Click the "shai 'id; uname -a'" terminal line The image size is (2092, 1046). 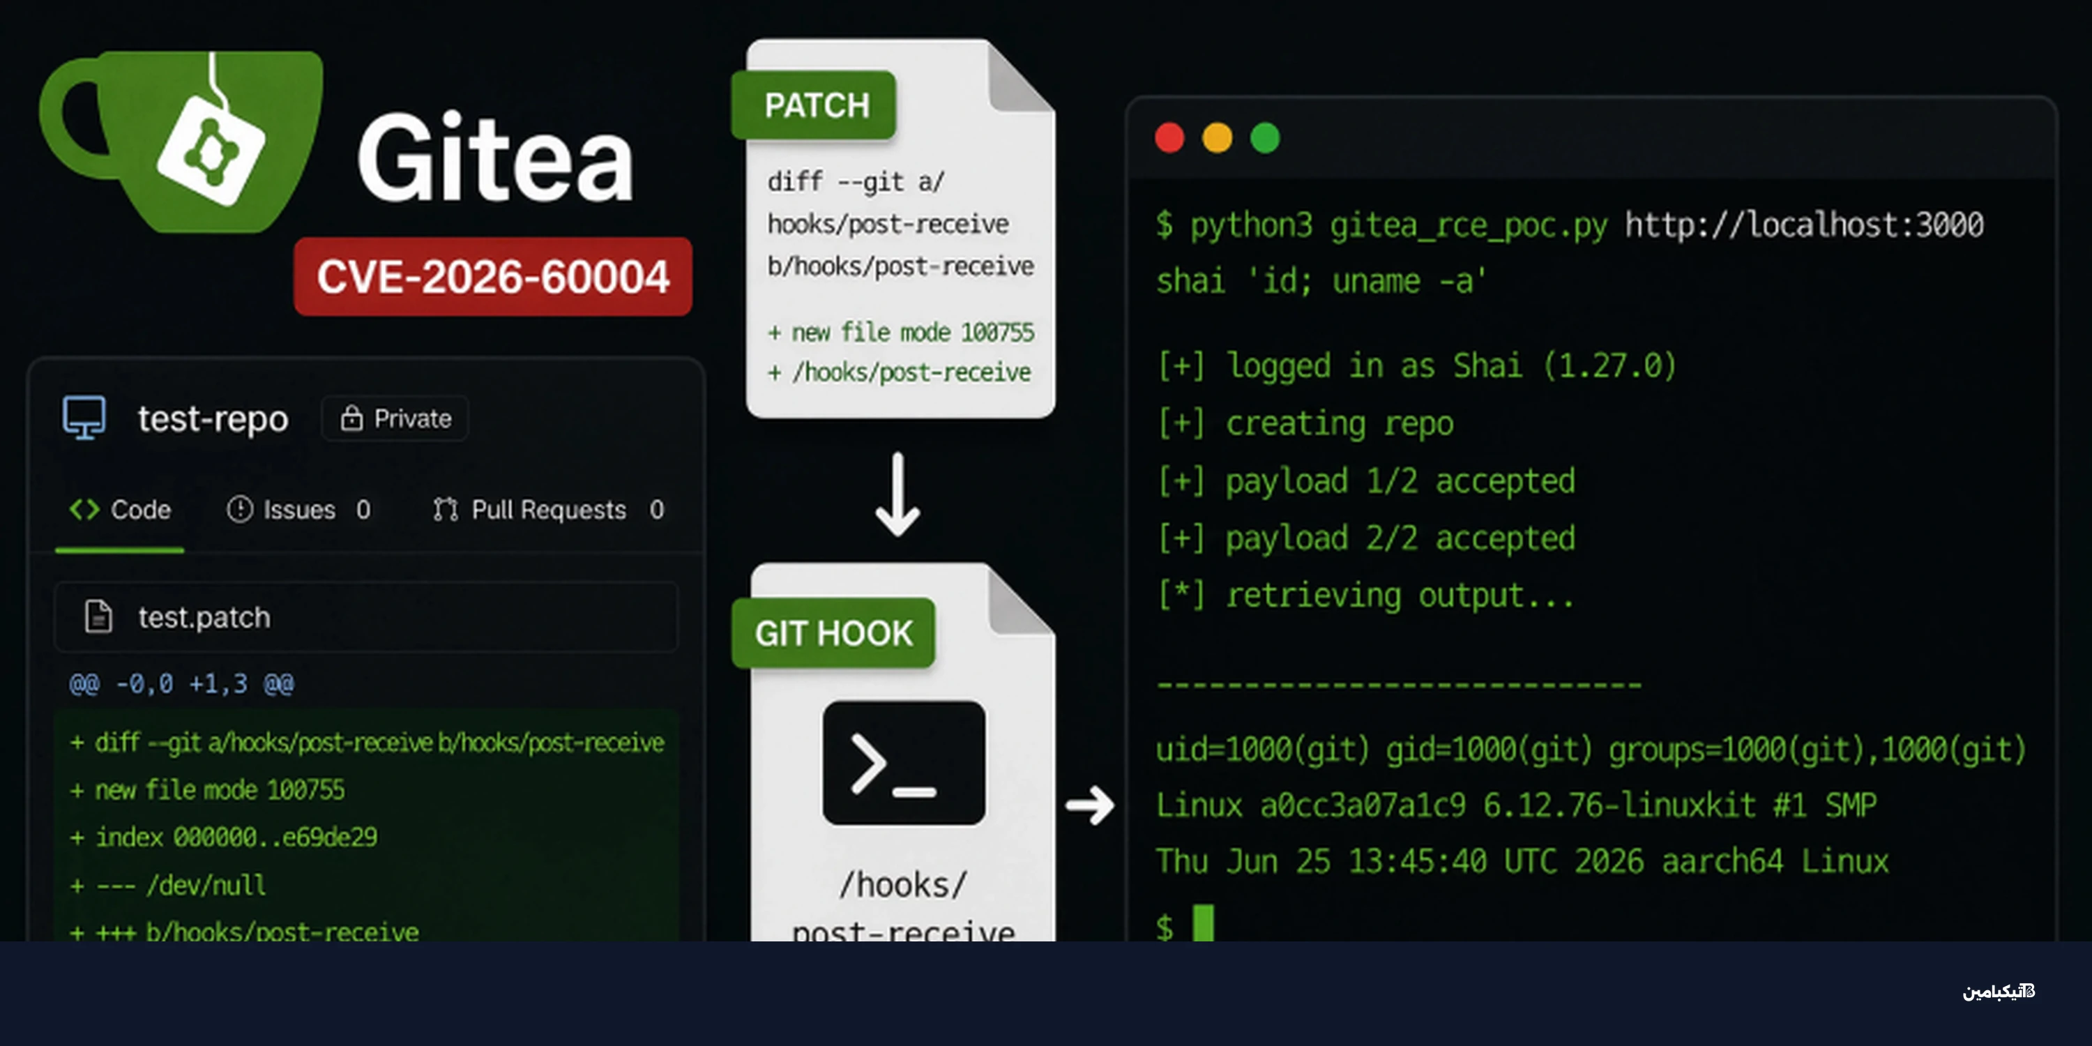click(x=1321, y=281)
